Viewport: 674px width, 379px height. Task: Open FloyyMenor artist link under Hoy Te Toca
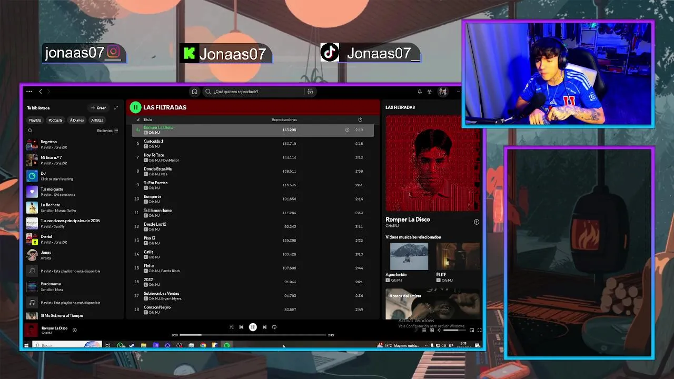pyautogui.click(x=171, y=161)
